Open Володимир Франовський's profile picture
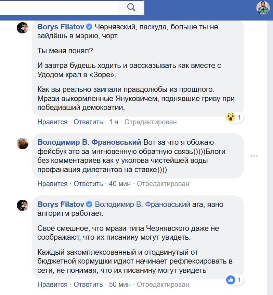The width and height of the screenshot is (273, 295). 23,144
